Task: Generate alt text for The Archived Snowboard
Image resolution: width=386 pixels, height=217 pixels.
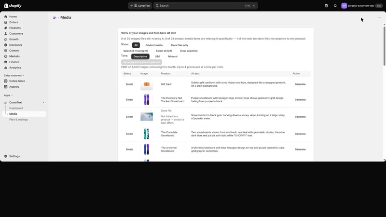Action: coord(300,149)
